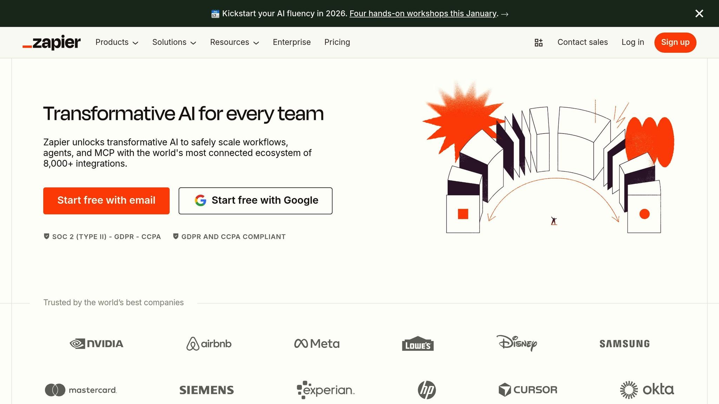This screenshot has width=719, height=404.
Task: Open the Enterprise page
Action: click(x=291, y=42)
